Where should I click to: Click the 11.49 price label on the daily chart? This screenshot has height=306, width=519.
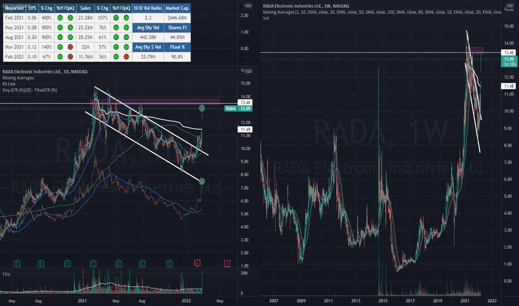tap(245, 129)
